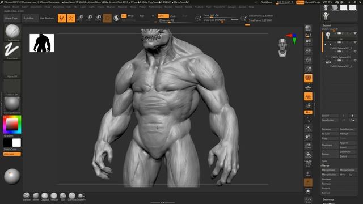This screenshot has width=363, height=204.
Task: Select the Move transform icon in top shelf
Action: tap(80, 18)
